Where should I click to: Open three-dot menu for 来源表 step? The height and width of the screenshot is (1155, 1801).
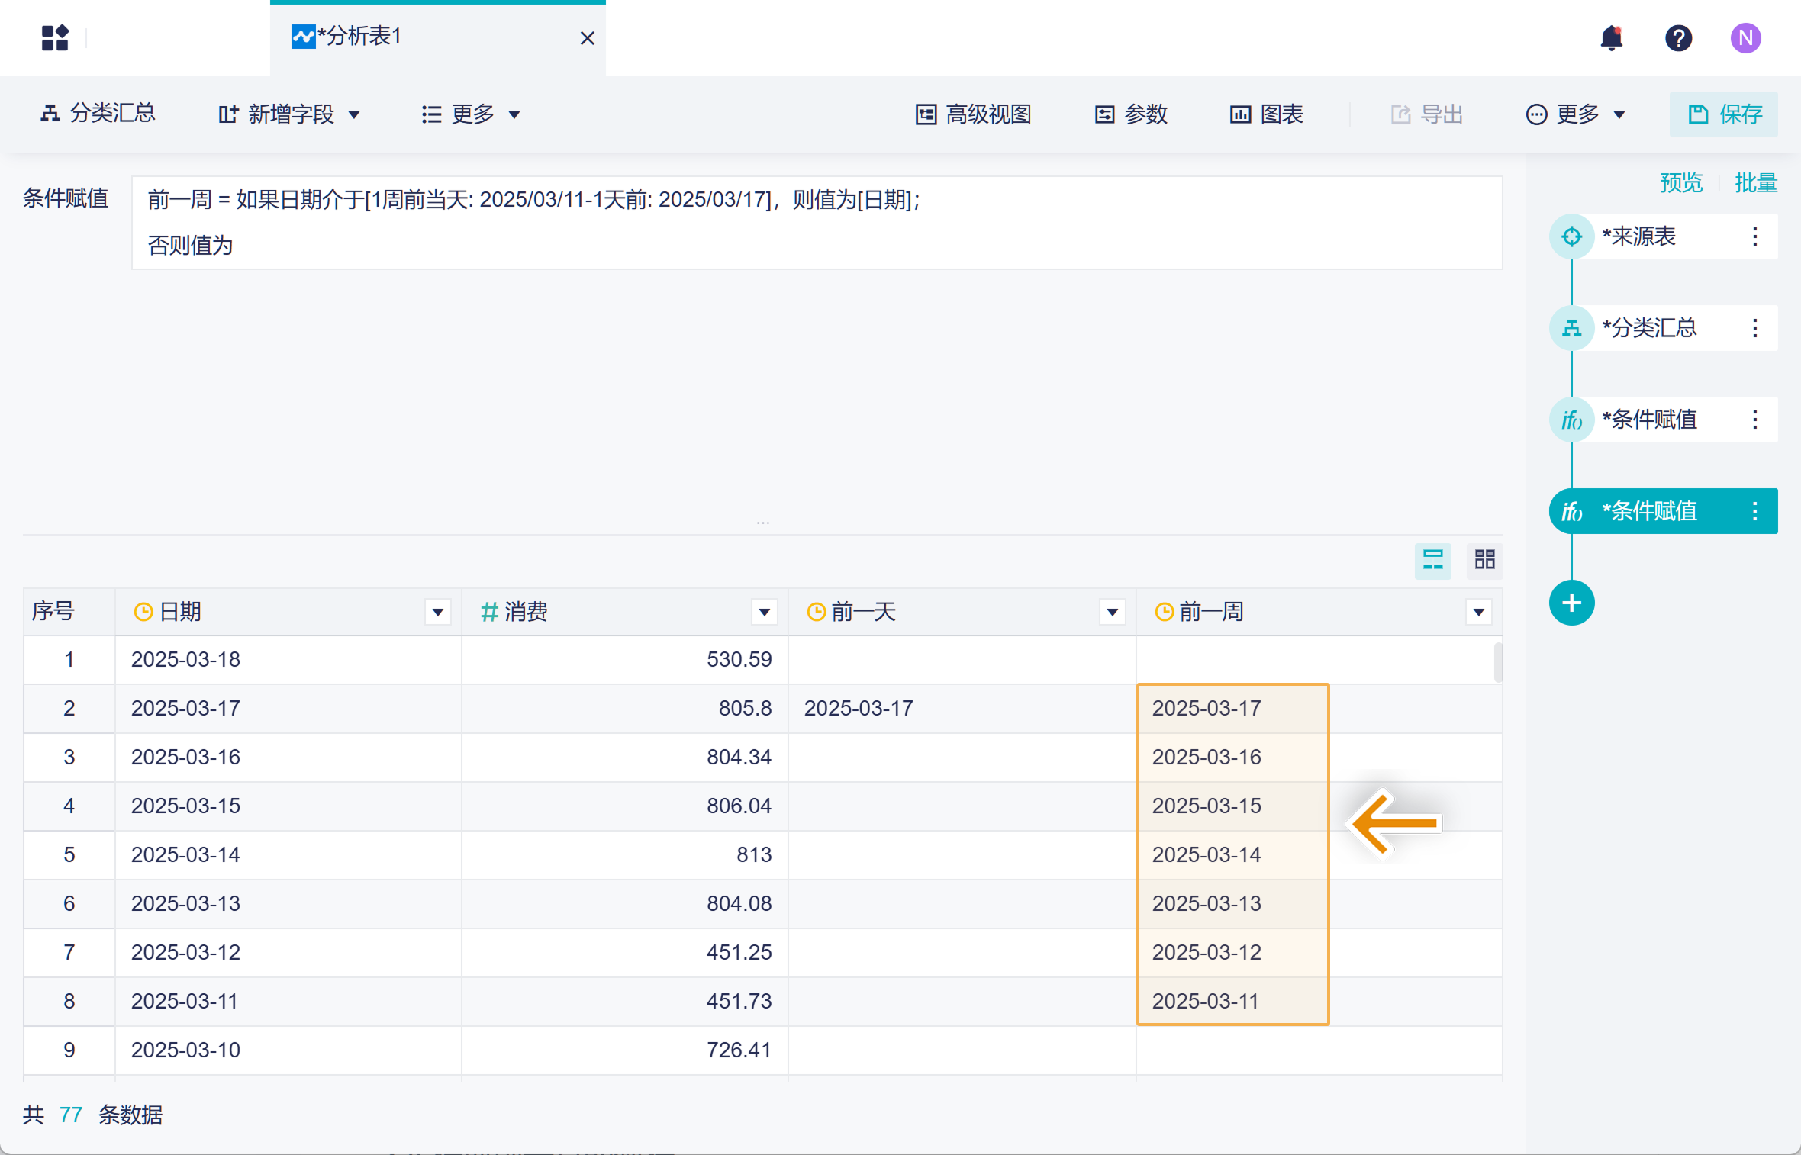coord(1754,236)
